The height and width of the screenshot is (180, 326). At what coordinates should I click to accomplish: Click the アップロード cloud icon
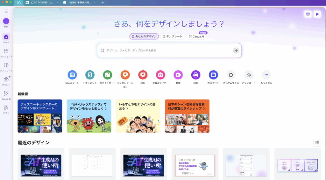[249, 75]
